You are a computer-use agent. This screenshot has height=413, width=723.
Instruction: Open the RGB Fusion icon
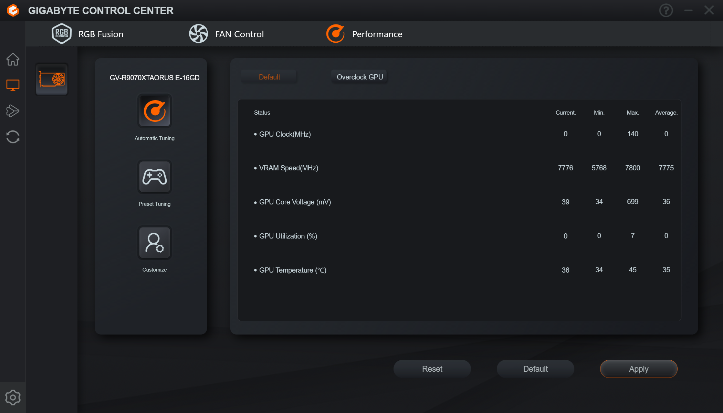(62, 34)
